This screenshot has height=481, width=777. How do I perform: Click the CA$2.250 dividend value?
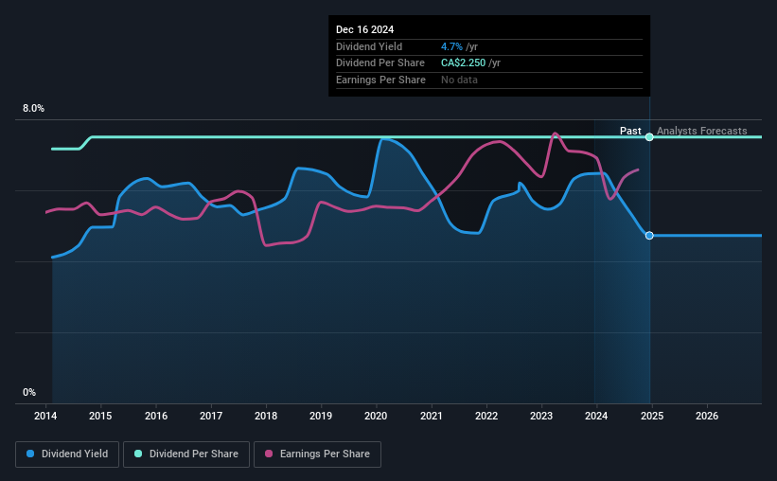tap(464, 63)
